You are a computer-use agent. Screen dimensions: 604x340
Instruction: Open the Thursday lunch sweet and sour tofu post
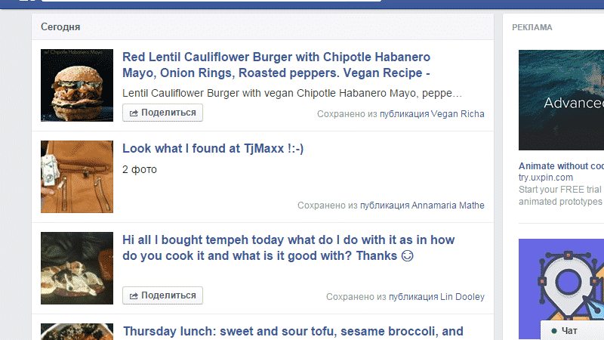[293, 331]
